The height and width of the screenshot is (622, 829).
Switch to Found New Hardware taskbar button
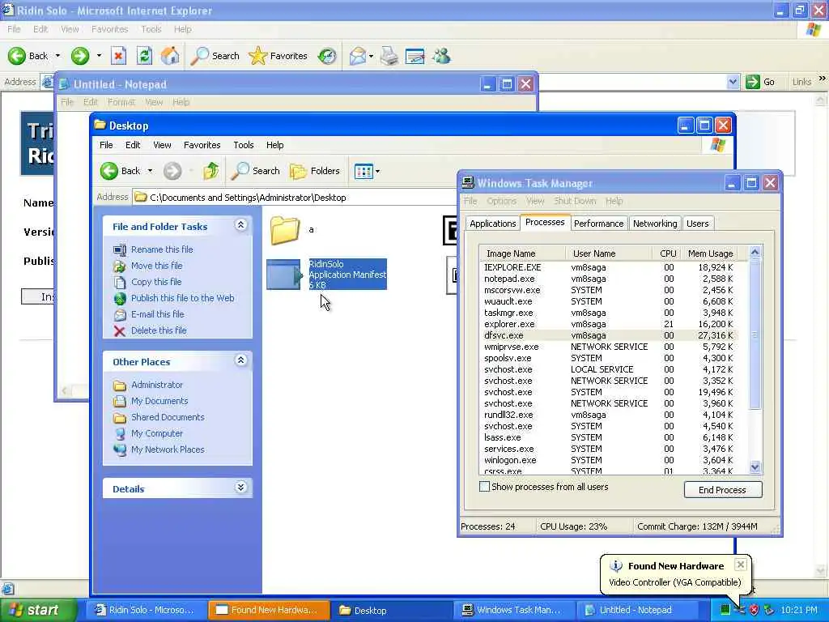point(269,610)
